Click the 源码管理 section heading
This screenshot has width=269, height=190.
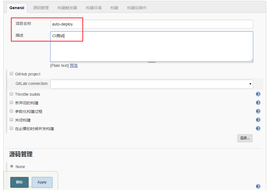coord(21,154)
